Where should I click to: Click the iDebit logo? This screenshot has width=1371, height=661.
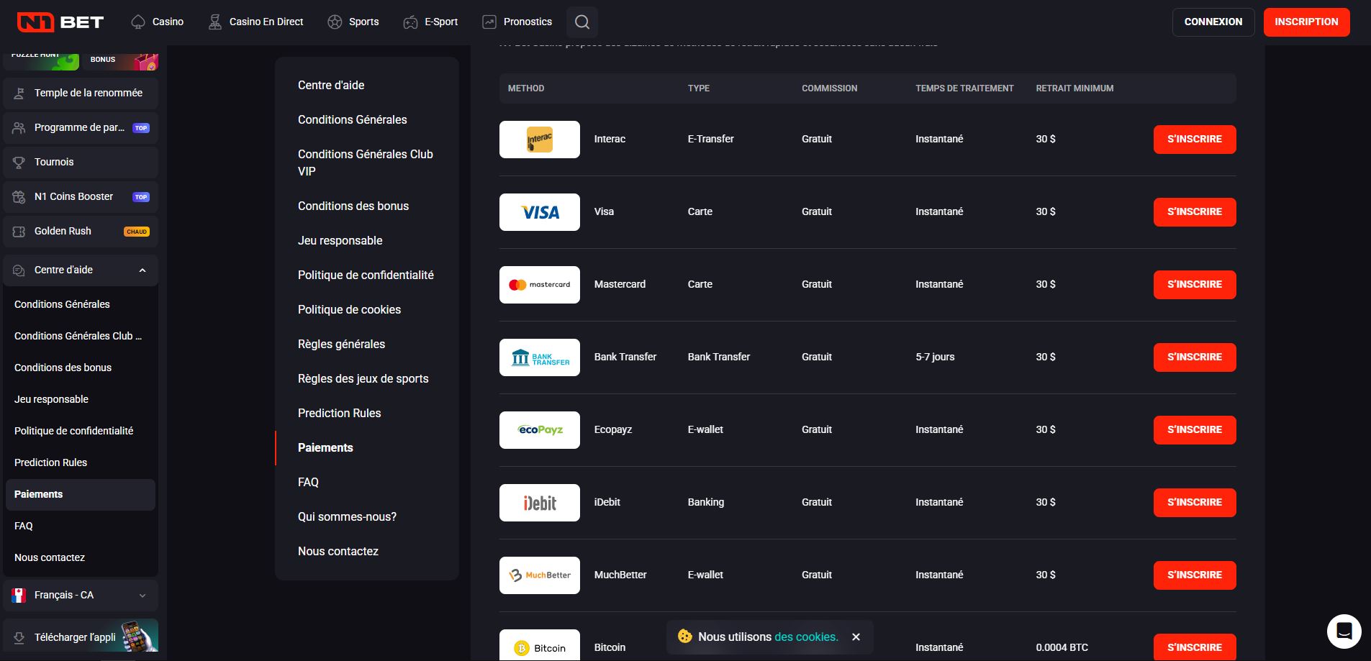click(540, 503)
